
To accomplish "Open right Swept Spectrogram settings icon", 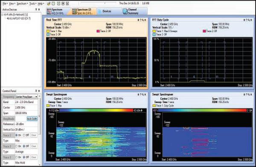I will [x=249, y=94].
